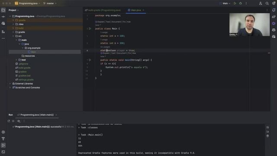Clear console output with trash icon
Viewport: 277px width, 156px height.
tap(267, 136)
